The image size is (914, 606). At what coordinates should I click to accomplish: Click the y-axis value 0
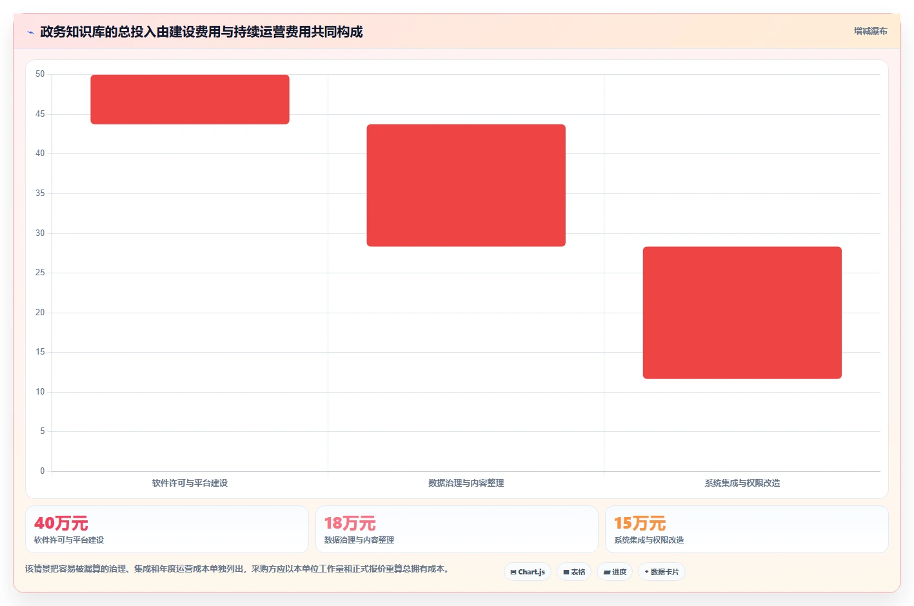[43, 471]
